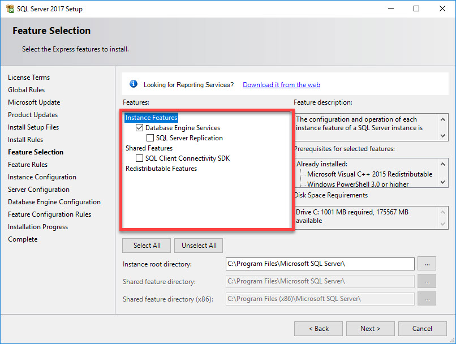Toggle Database Engine Services checkbox

point(139,128)
